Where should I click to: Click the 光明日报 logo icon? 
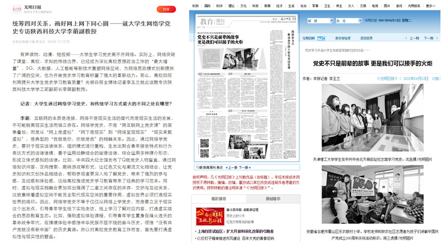16,9
